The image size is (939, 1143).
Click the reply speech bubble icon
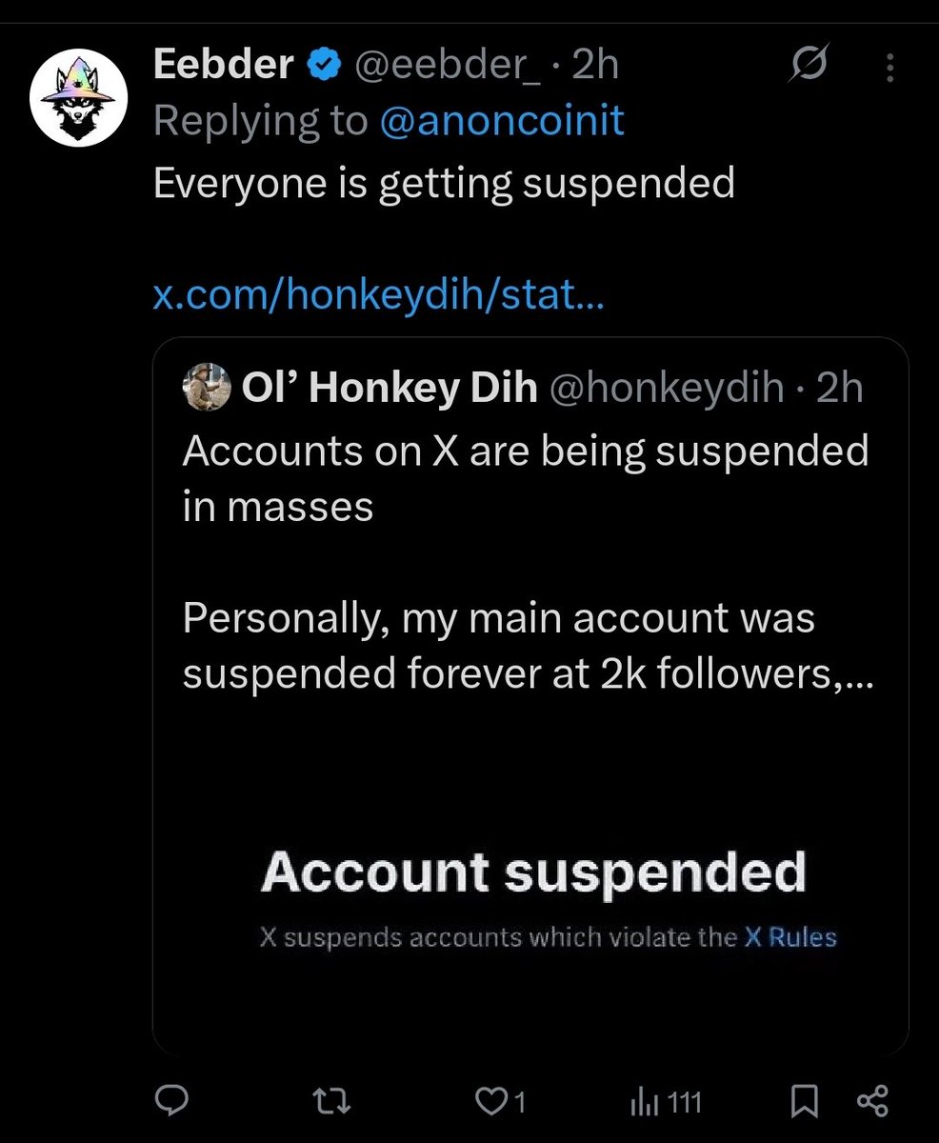pos(171,1102)
